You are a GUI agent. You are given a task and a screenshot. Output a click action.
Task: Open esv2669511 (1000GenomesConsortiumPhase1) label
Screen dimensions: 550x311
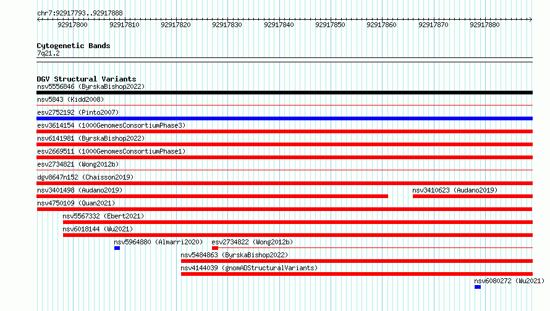111,151
